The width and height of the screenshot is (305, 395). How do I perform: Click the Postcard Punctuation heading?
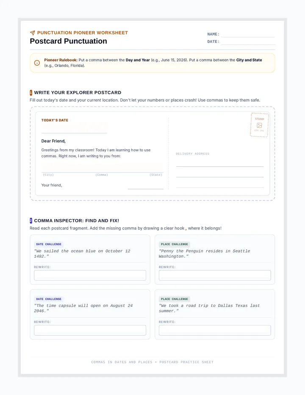coord(68,41)
